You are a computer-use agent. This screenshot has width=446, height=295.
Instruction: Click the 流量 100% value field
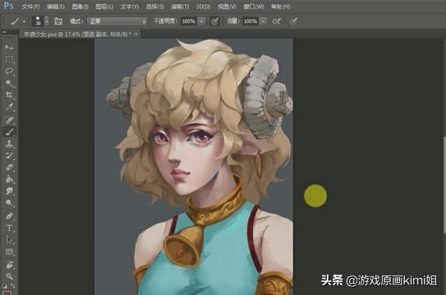point(251,22)
